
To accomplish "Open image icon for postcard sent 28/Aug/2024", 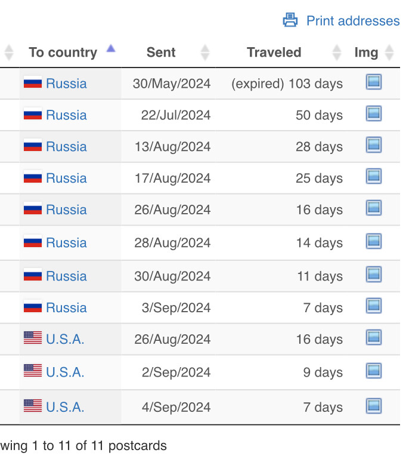I will pyautogui.click(x=374, y=242).
